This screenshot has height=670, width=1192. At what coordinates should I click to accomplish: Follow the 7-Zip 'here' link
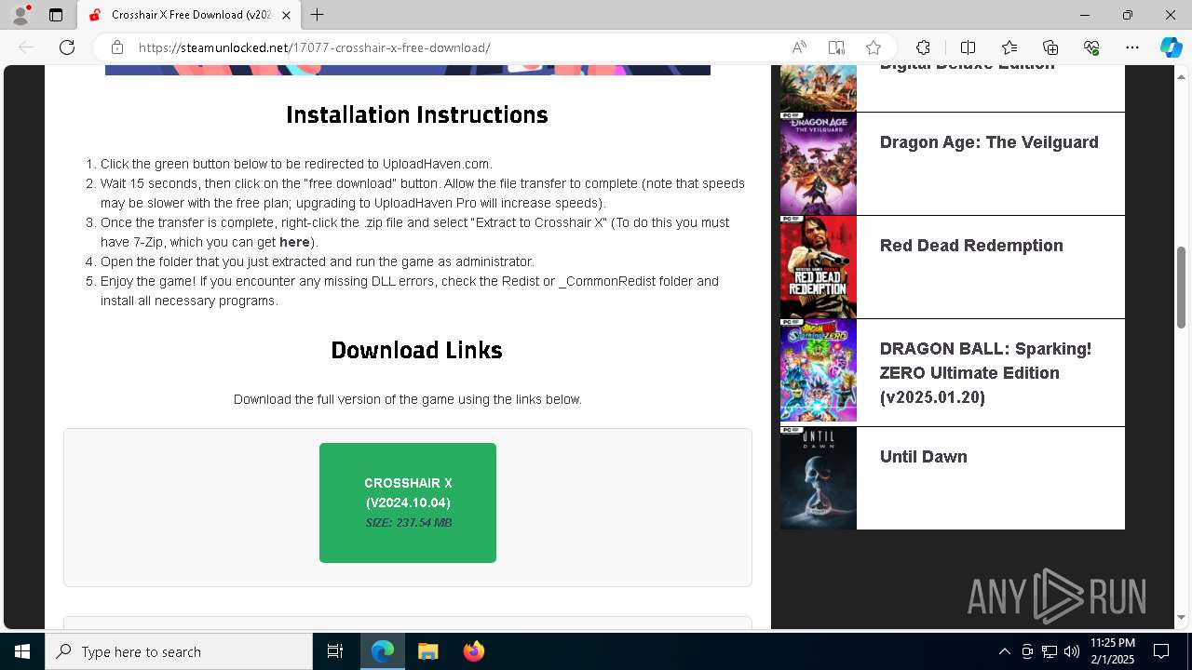[x=294, y=242]
